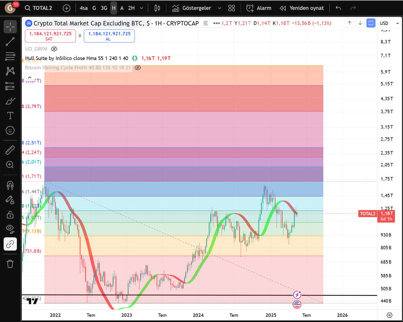The height and width of the screenshot is (322, 403).
Task: Collapse the indicator legend chevron
Action: pyautogui.click(x=30, y=78)
